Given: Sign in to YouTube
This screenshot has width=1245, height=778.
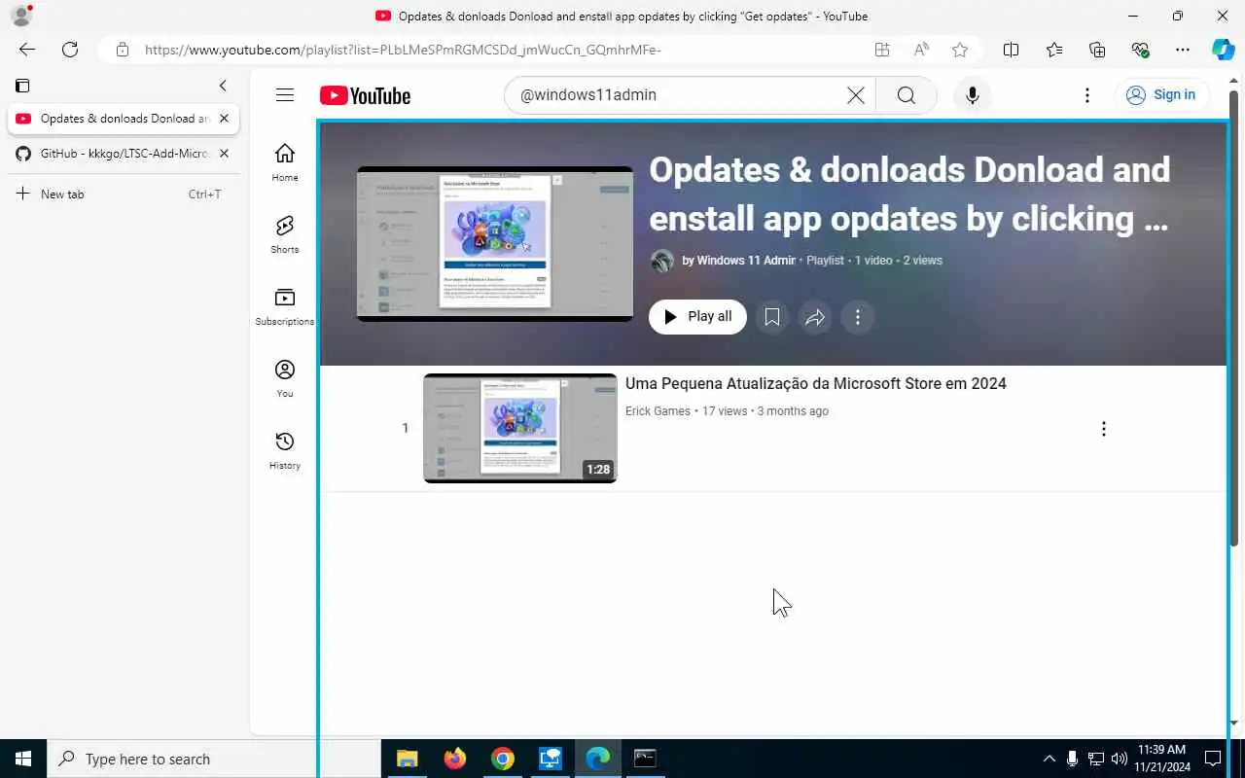Looking at the screenshot, I should (1161, 94).
